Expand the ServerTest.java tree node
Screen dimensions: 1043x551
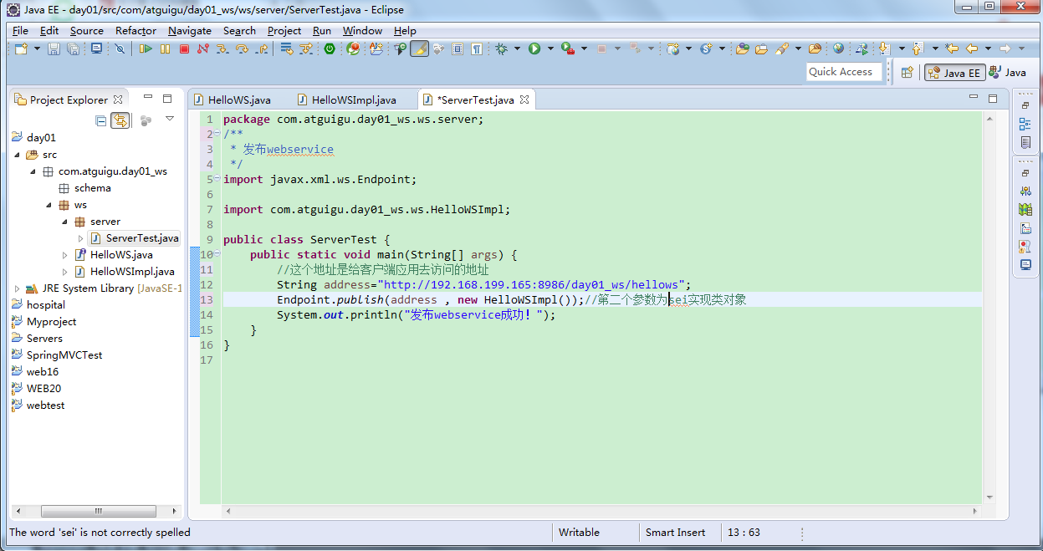80,238
